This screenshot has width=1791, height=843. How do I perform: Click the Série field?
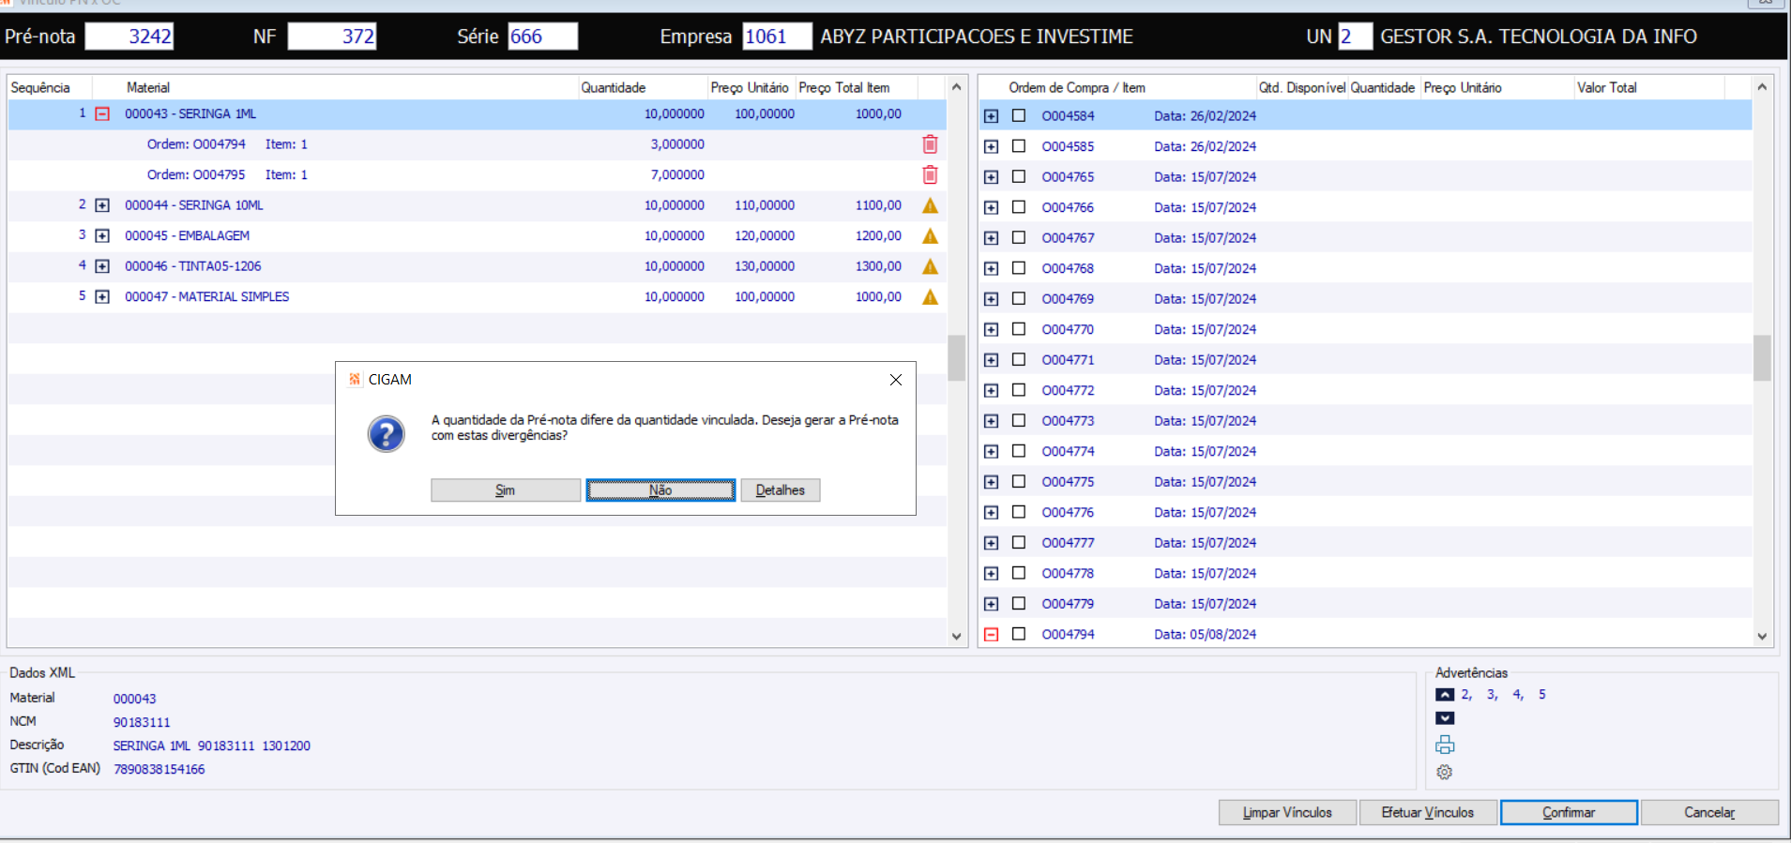(543, 37)
